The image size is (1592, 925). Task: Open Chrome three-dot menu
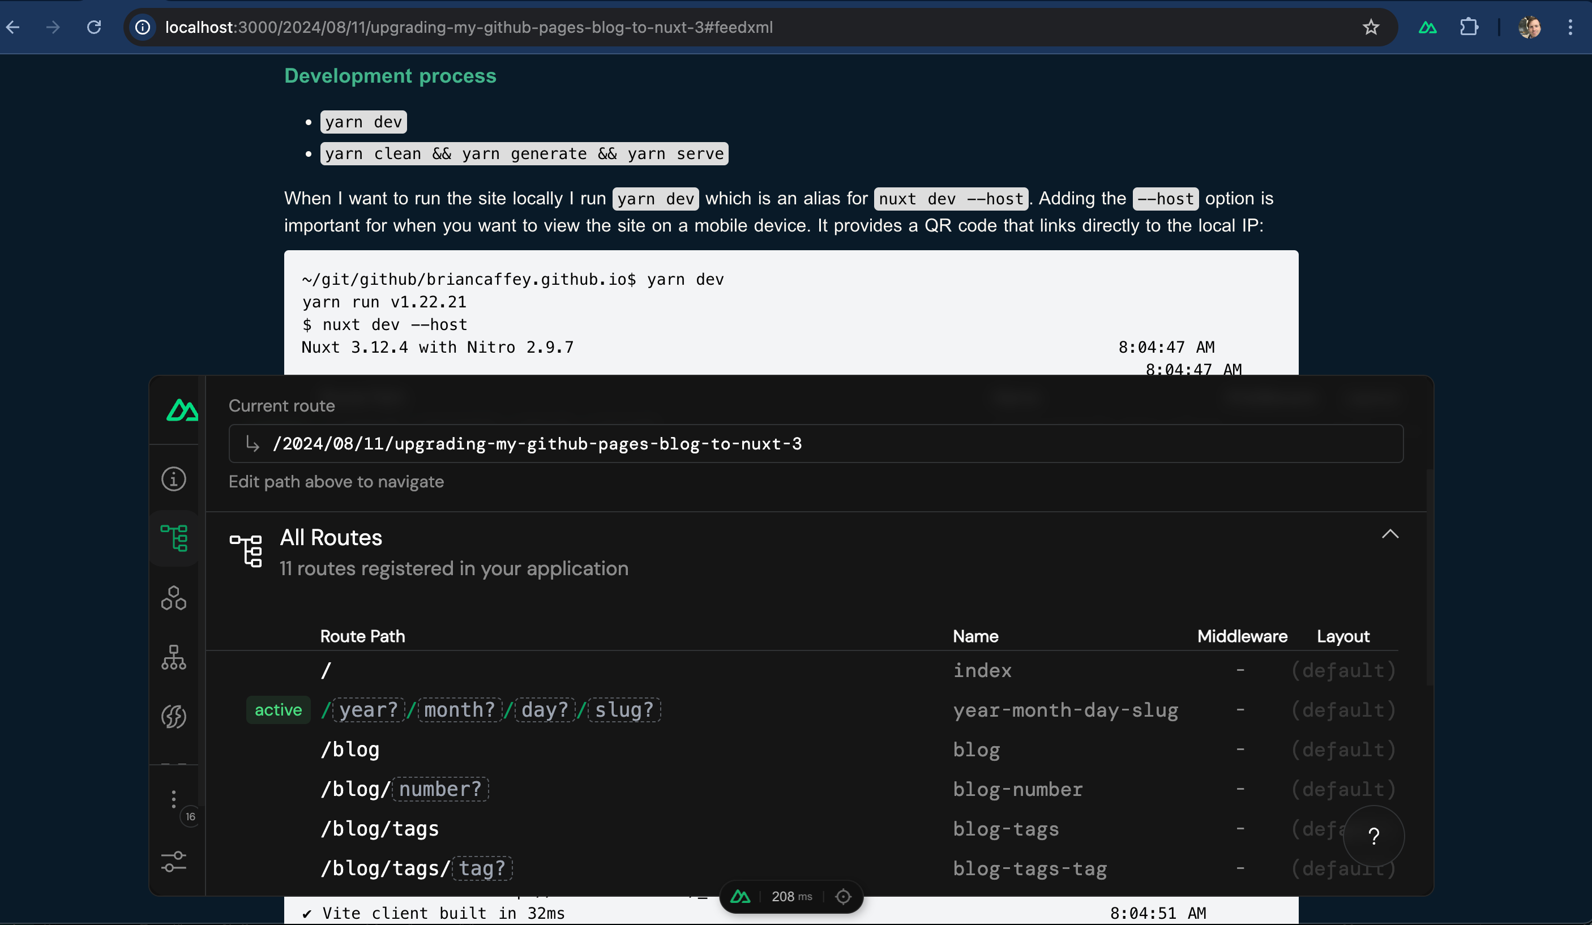(1570, 27)
